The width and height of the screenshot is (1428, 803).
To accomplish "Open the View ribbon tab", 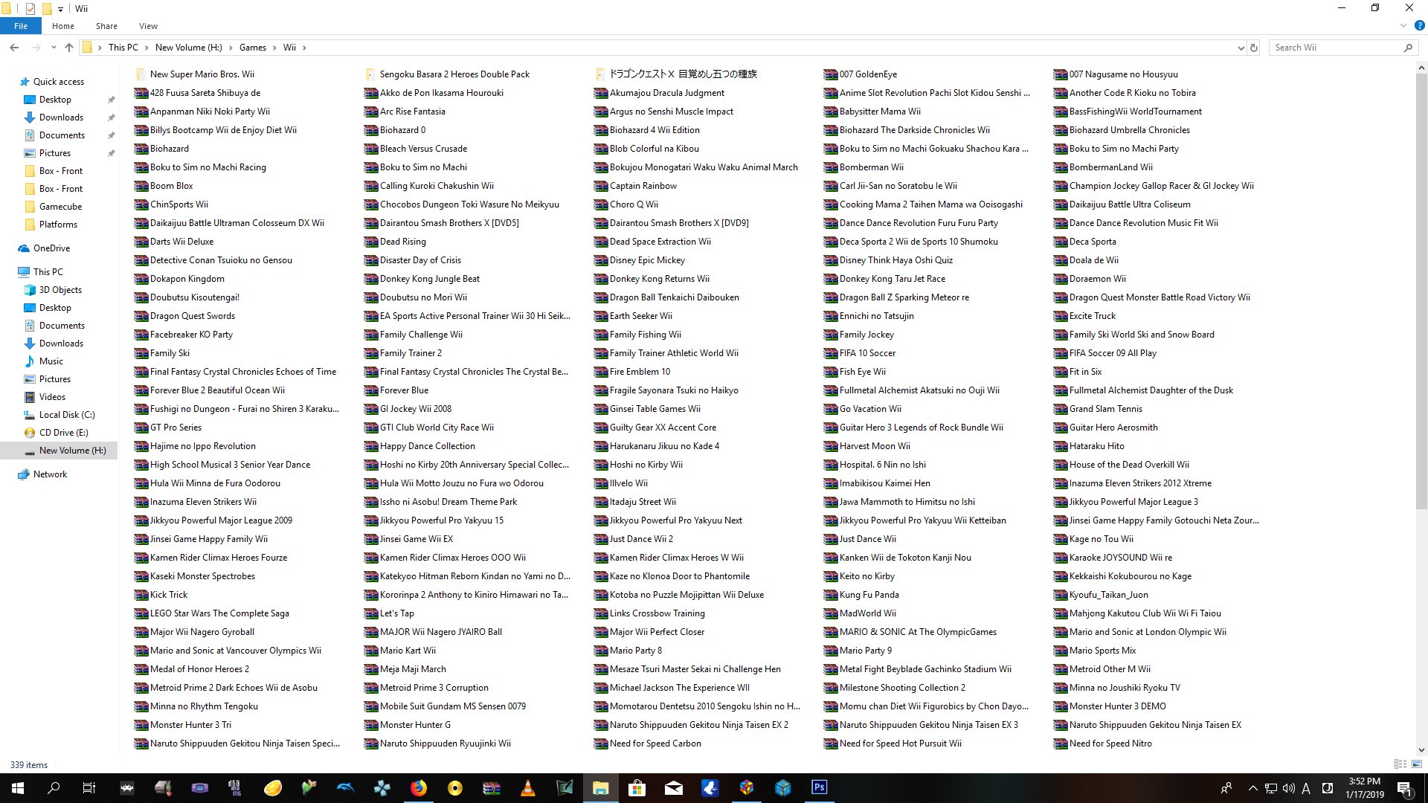I will pos(148,26).
